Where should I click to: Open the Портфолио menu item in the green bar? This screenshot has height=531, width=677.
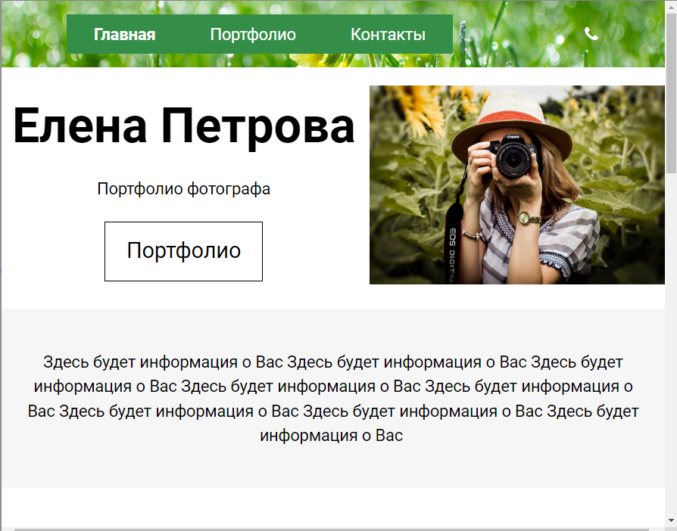tap(253, 35)
